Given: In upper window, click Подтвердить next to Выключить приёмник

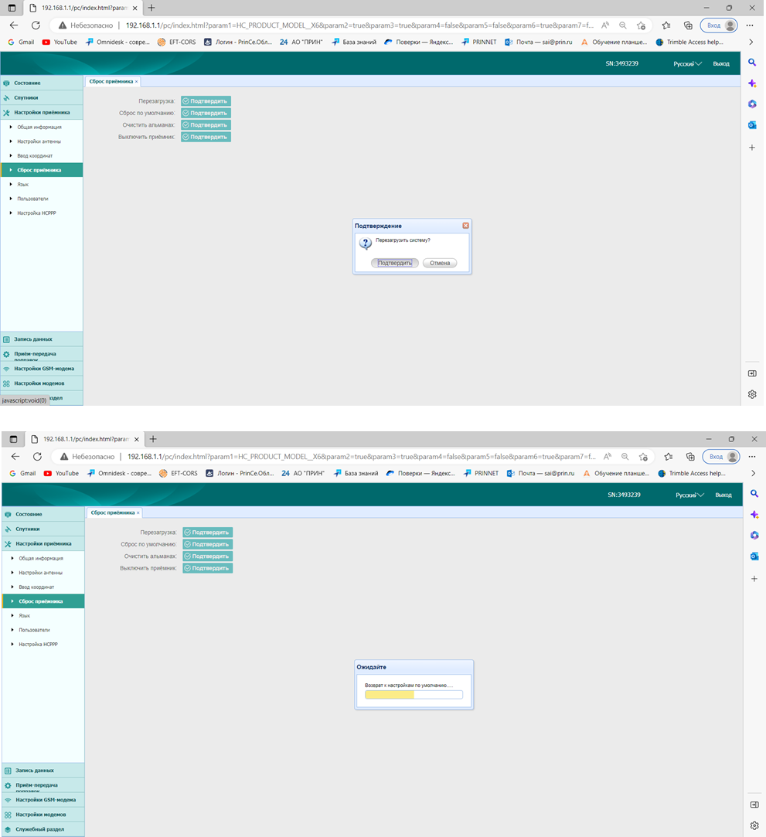Looking at the screenshot, I should [x=206, y=138].
